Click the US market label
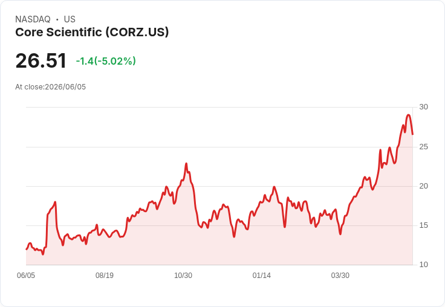This screenshot has height=307, width=445. (70, 19)
